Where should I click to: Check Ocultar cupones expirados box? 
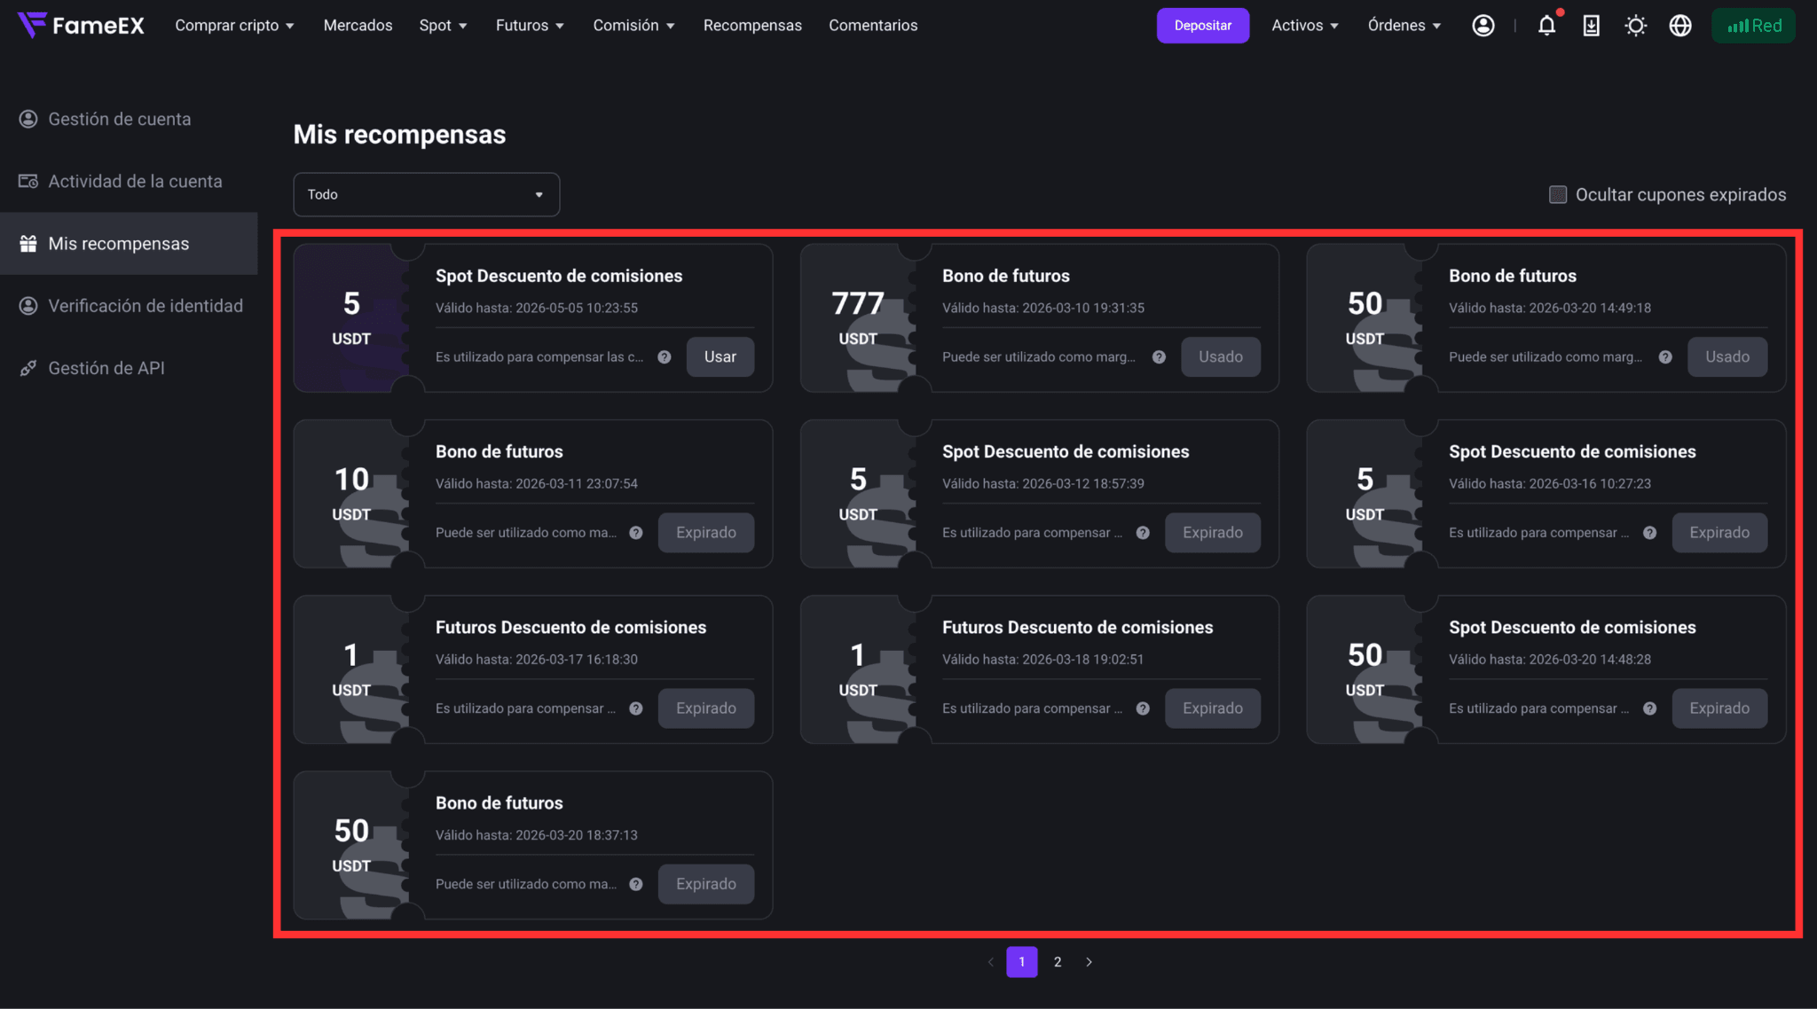click(1558, 194)
